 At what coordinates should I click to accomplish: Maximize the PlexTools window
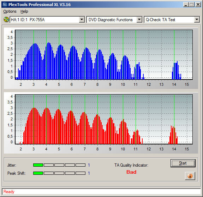coord(192,5)
